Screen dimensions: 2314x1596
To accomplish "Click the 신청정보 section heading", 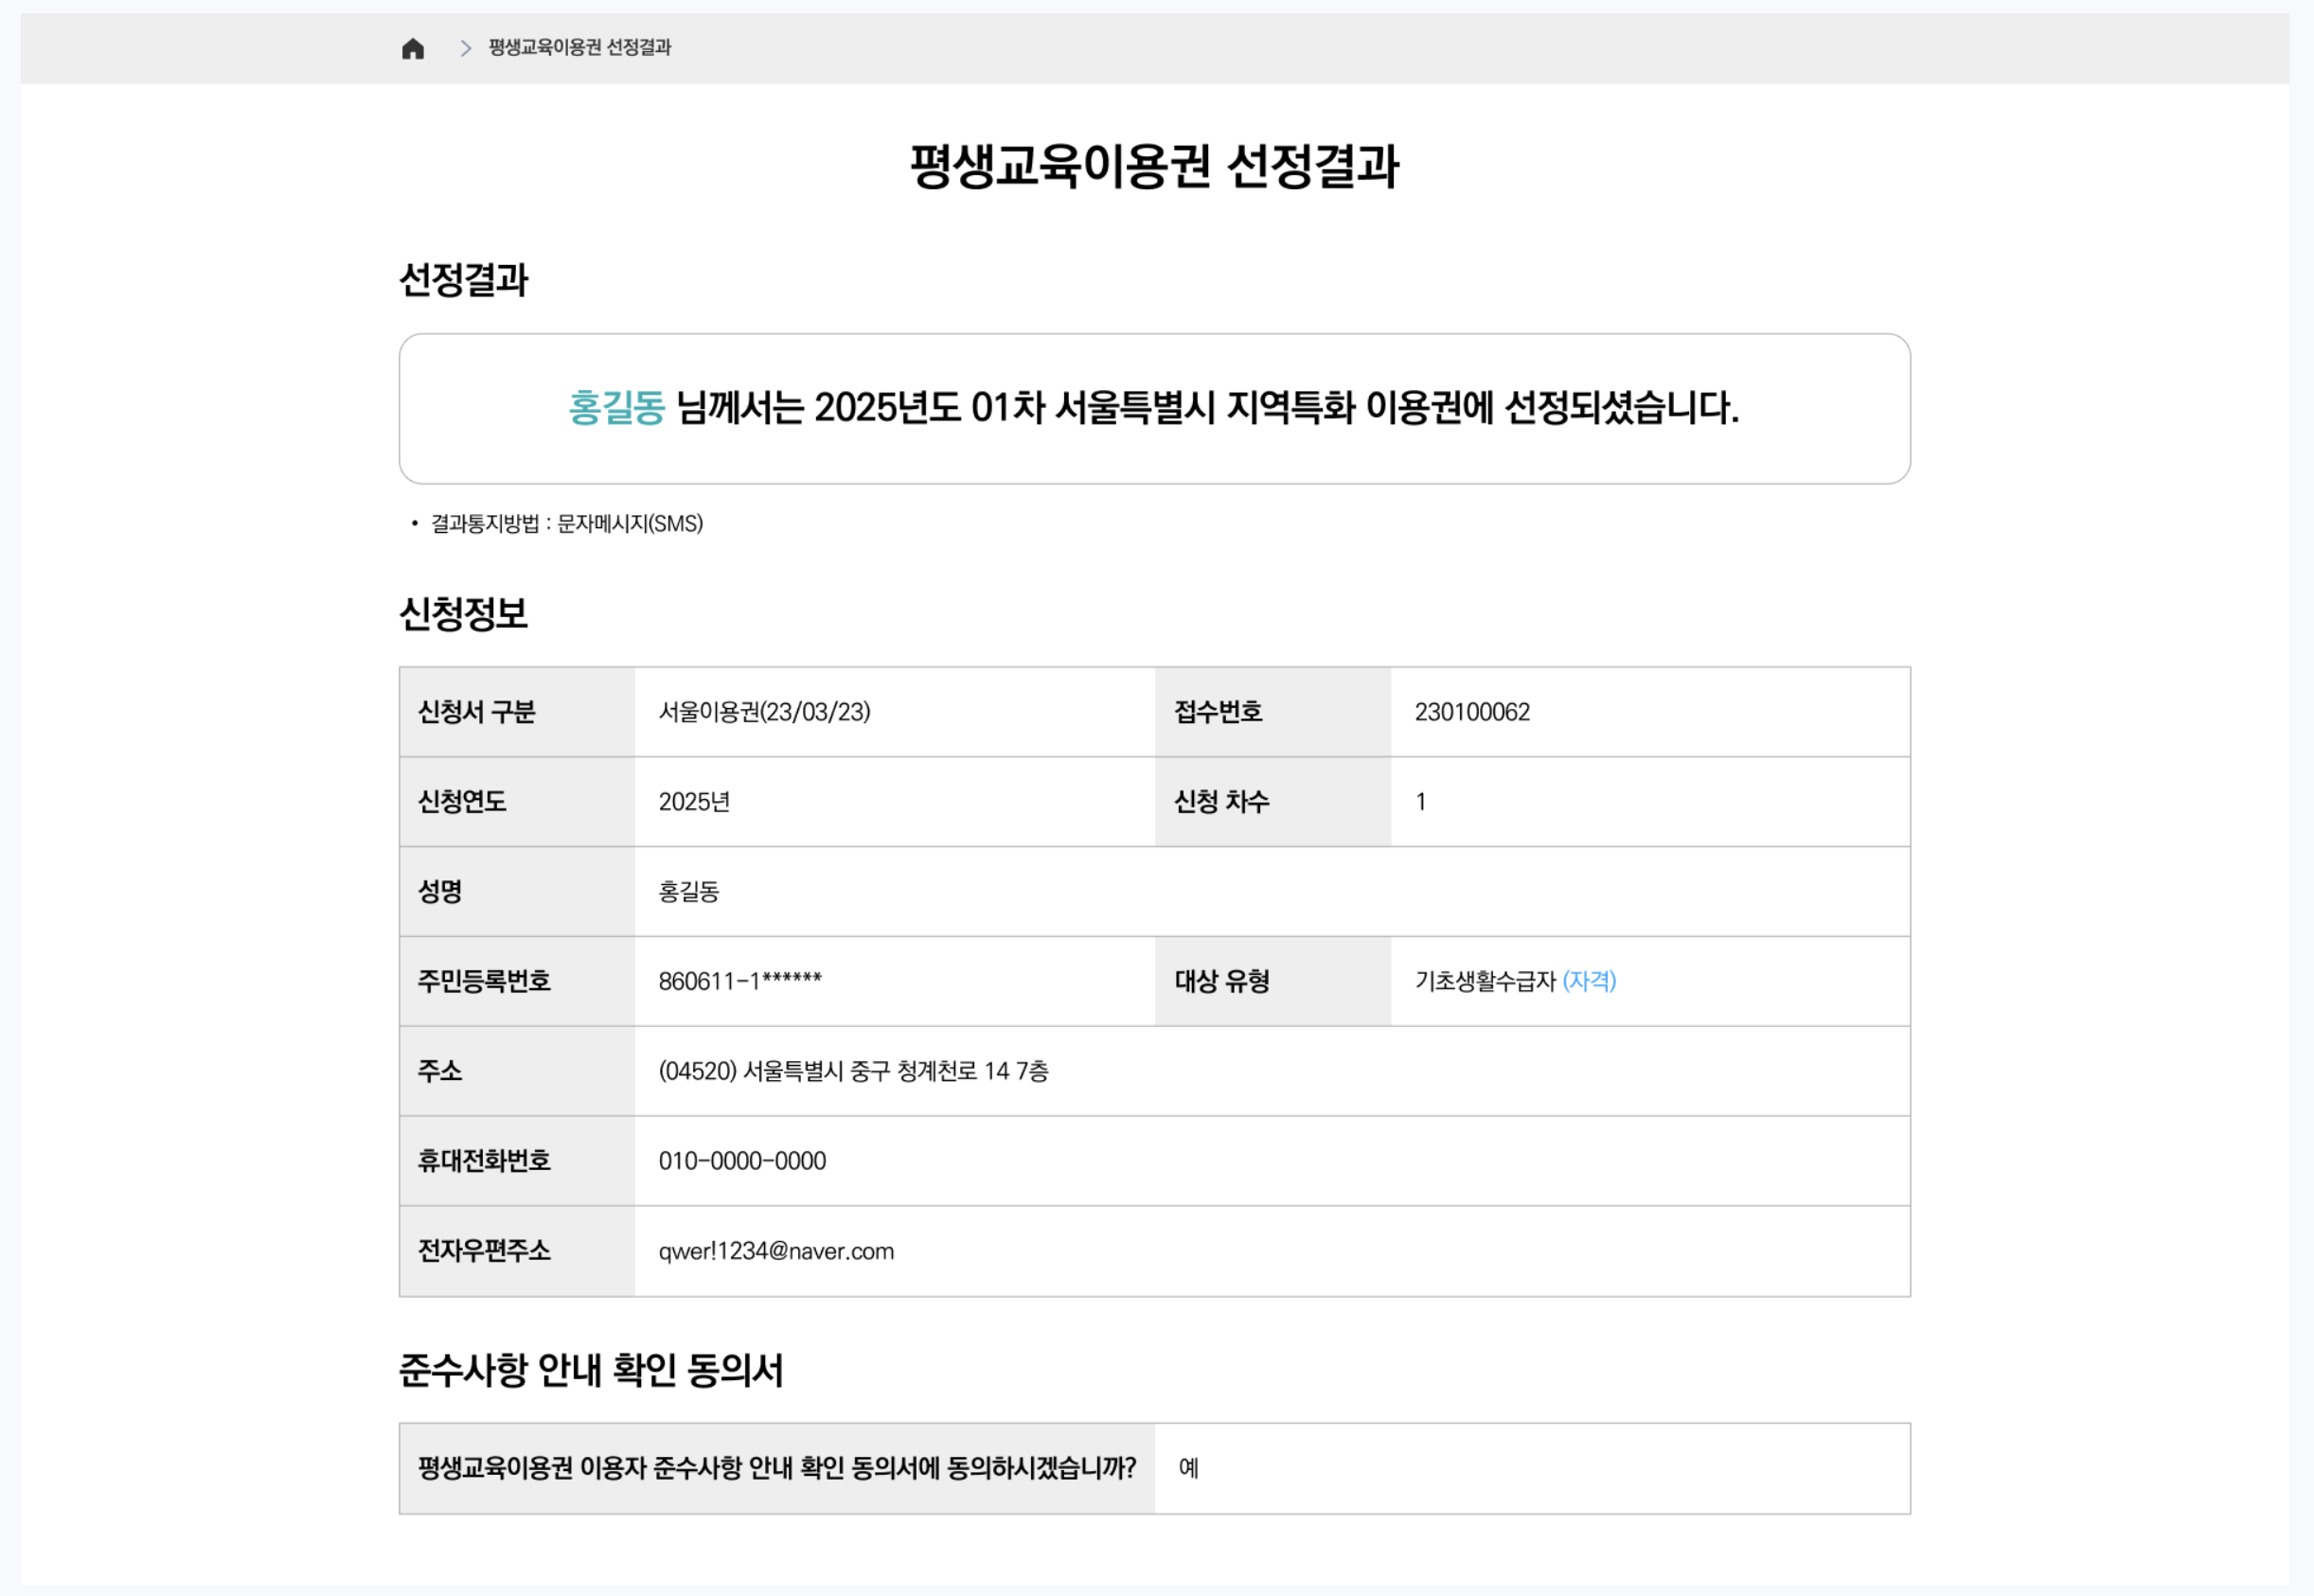I will [x=463, y=614].
